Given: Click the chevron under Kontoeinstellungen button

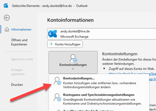Looking at the screenshot, I should (x=73, y=69).
